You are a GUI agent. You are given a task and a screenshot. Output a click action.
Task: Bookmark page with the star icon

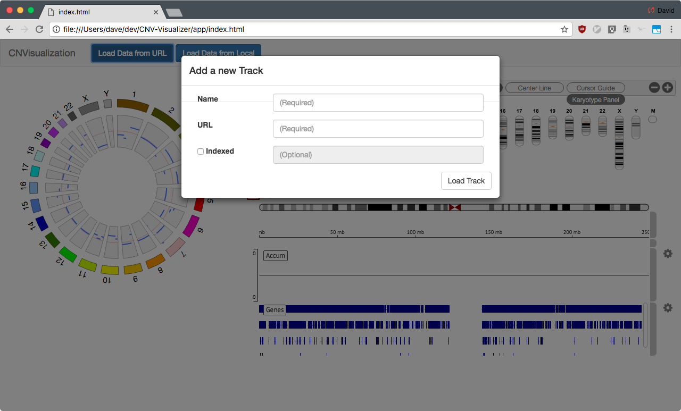point(564,30)
